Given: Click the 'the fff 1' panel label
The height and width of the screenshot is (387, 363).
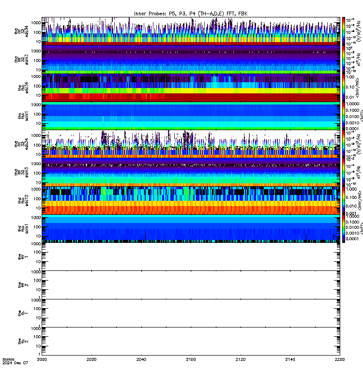Looking at the screenshot, I should [x=23, y=257].
